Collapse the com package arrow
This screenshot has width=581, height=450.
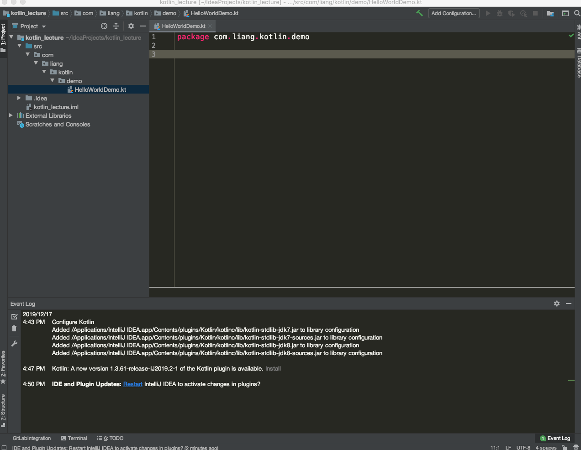pos(28,54)
